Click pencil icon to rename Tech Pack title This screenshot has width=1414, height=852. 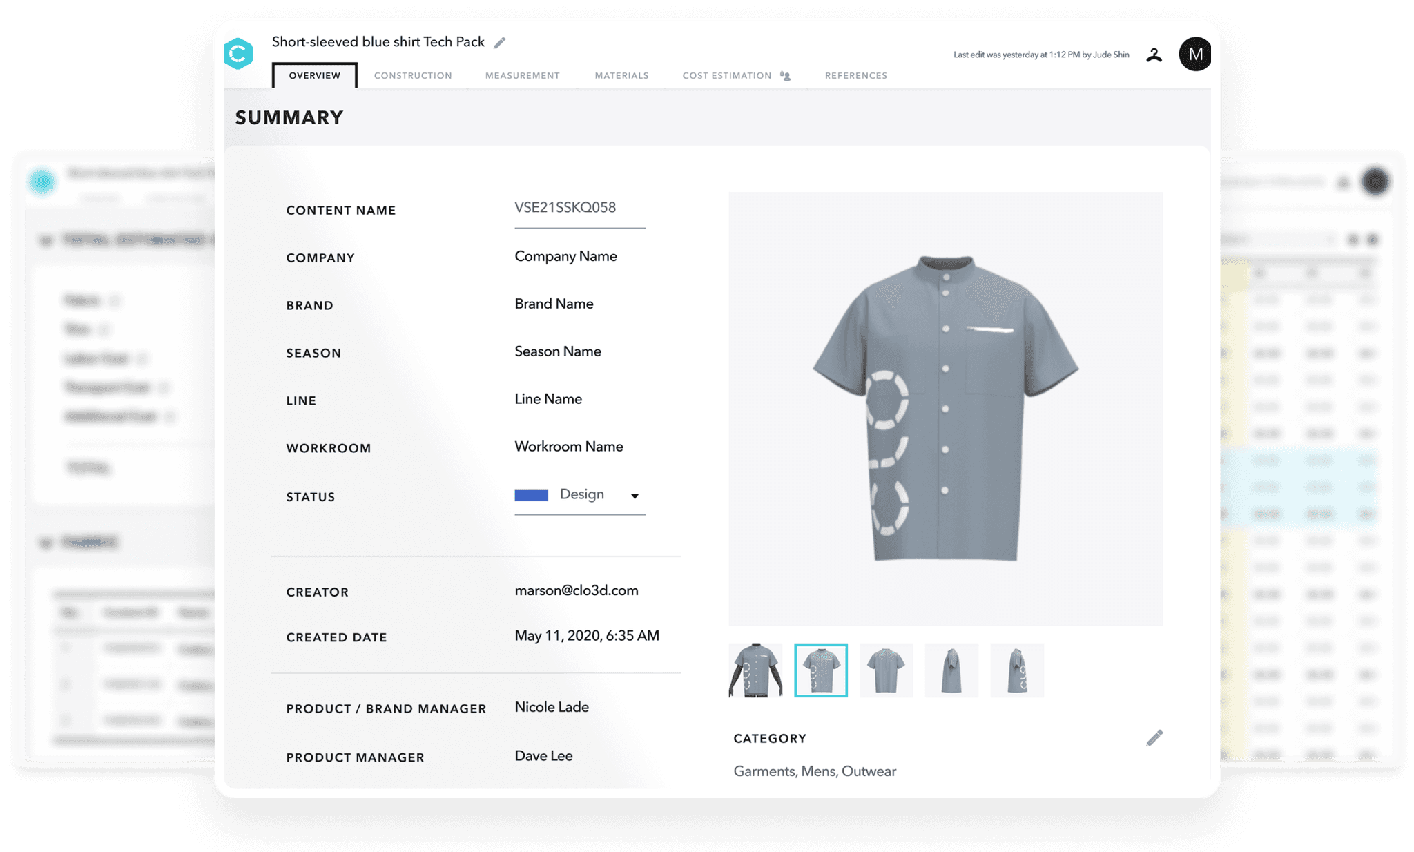coord(500,43)
